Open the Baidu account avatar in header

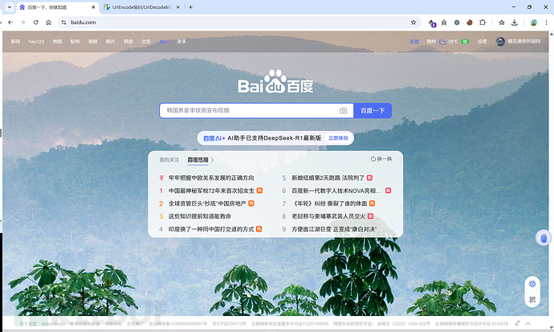pyautogui.click(x=500, y=41)
